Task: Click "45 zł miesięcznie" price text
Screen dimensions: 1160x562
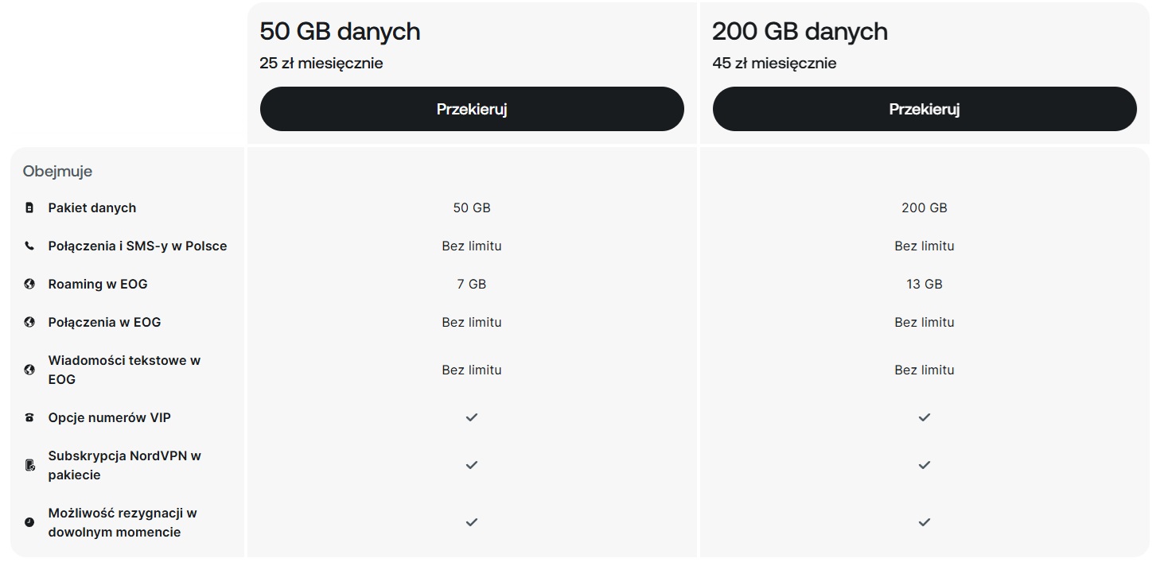Action: coord(774,64)
